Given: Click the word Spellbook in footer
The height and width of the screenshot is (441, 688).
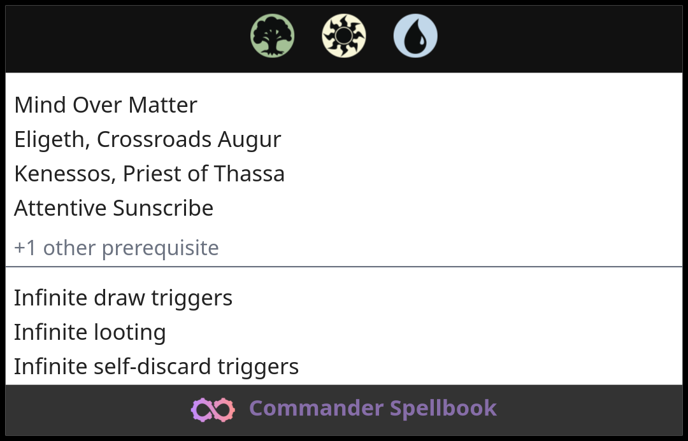Looking at the screenshot, I should pos(443,409).
